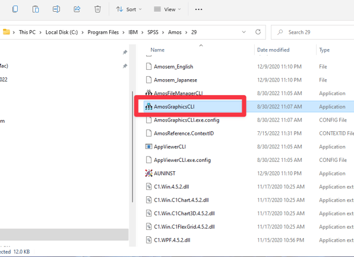Click the AppViewerCLI.exe.config file icon
The width and height of the screenshot is (354, 257).
coord(149,160)
